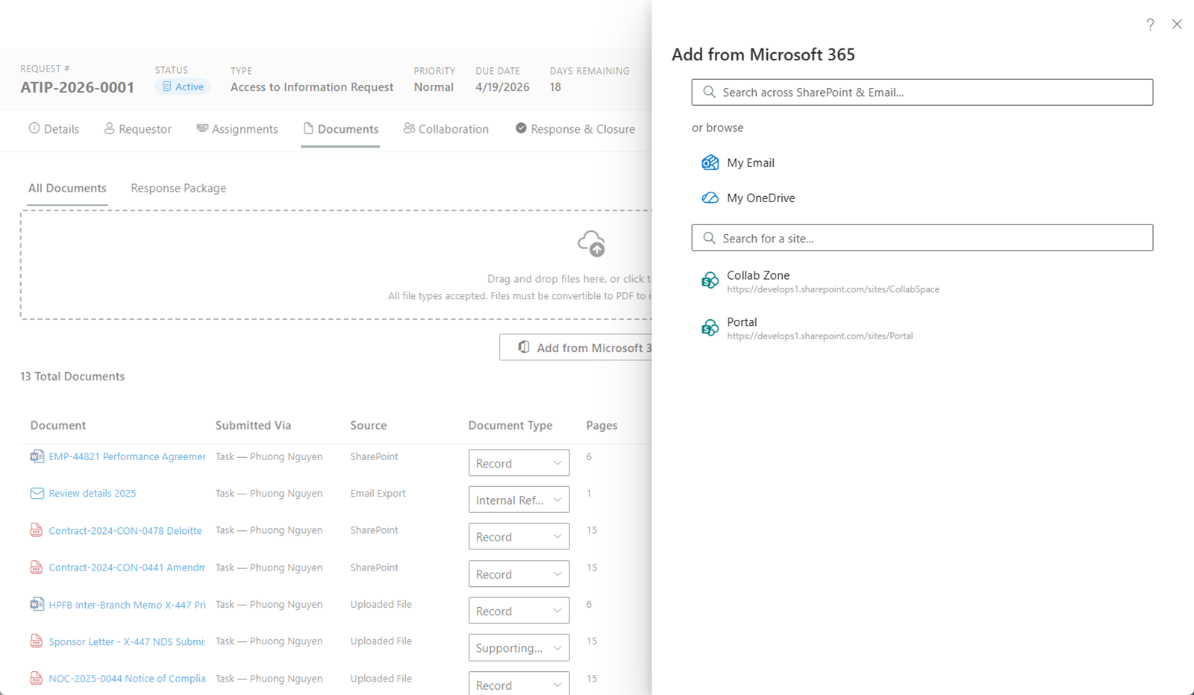Screen dimensions: 1194x695
Task: Open the Collab Zone SharePoint site
Action: [757, 275]
